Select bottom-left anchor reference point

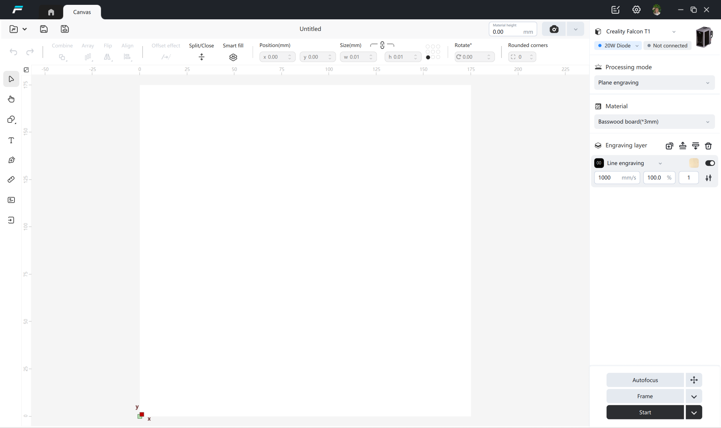coord(428,57)
